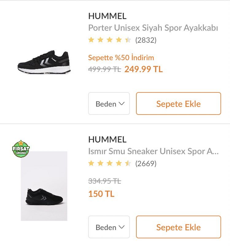Image resolution: width=230 pixels, height=246 pixels.
Task: Open Ismır Smu Sneaker Unisex product title
Action: [x=153, y=151]
